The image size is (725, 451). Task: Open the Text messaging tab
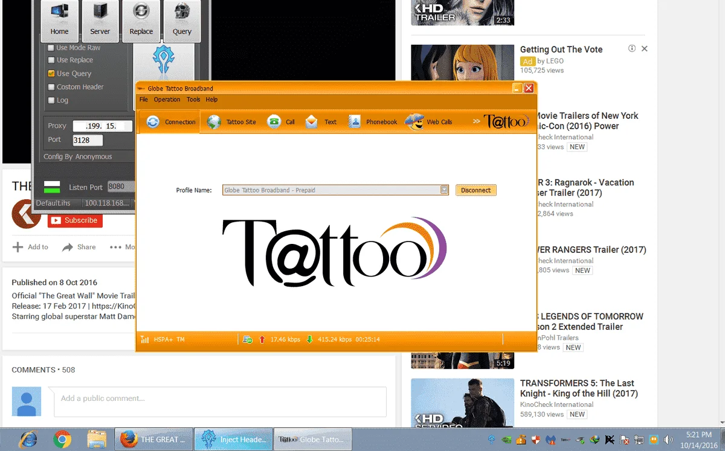pos(321,121)
